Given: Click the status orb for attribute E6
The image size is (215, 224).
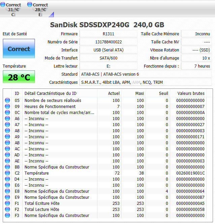Looking at the screenshot, I should pyautogui.click(x=7, y=185).
